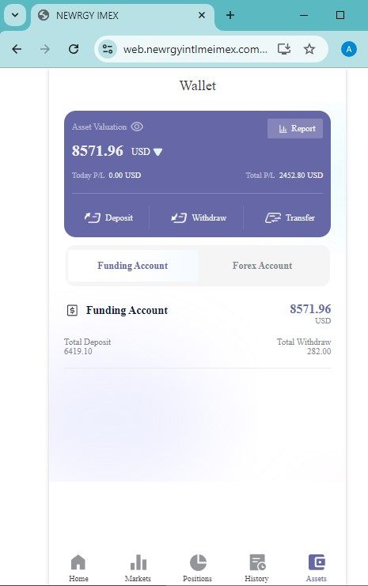Select the Funding Account tab
This screenshot has height=586, width=368.
pos(133,266)
